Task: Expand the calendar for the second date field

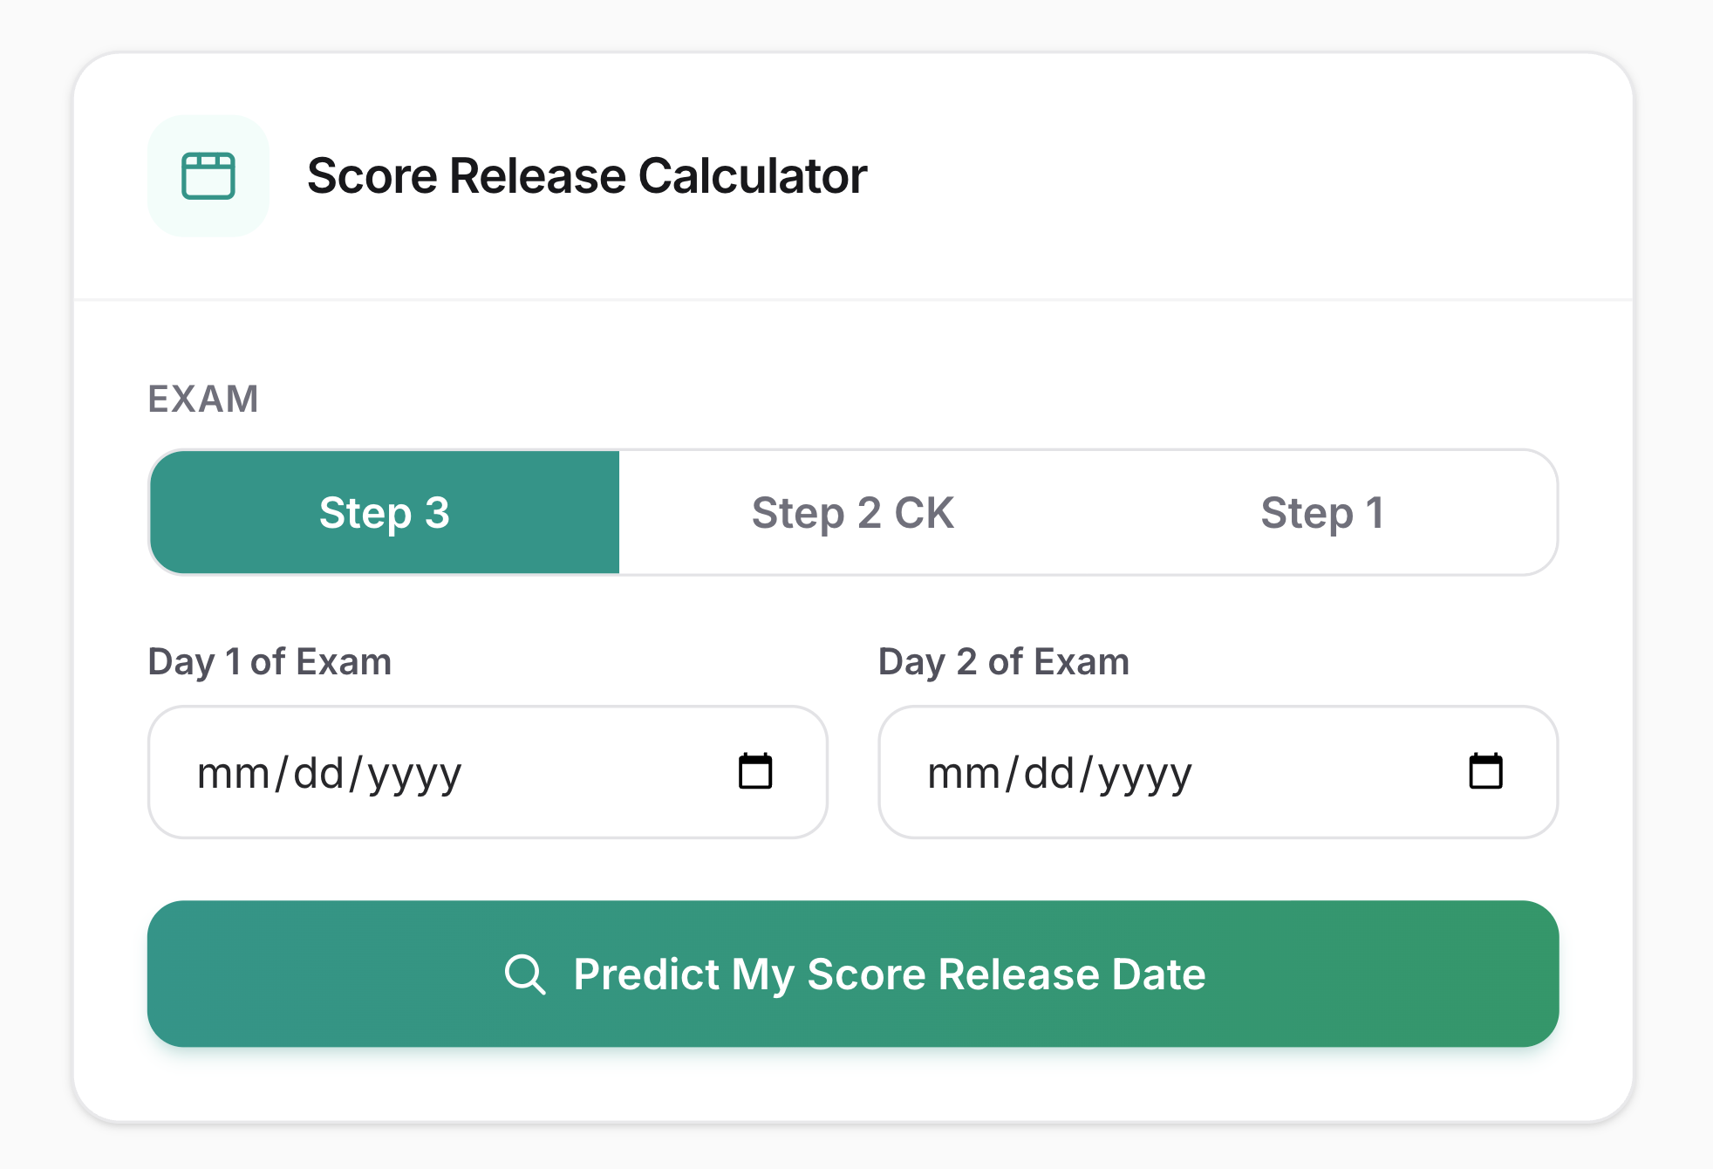Action: pos(1486,770)
